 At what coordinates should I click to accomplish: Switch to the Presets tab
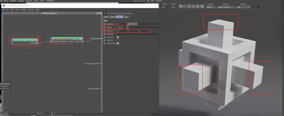click(x=113, y=17)
